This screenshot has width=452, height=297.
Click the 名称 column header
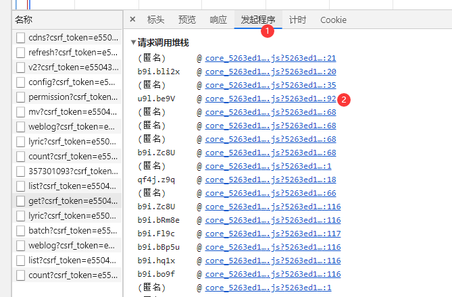pyautogui.click(x=28, y=20)
